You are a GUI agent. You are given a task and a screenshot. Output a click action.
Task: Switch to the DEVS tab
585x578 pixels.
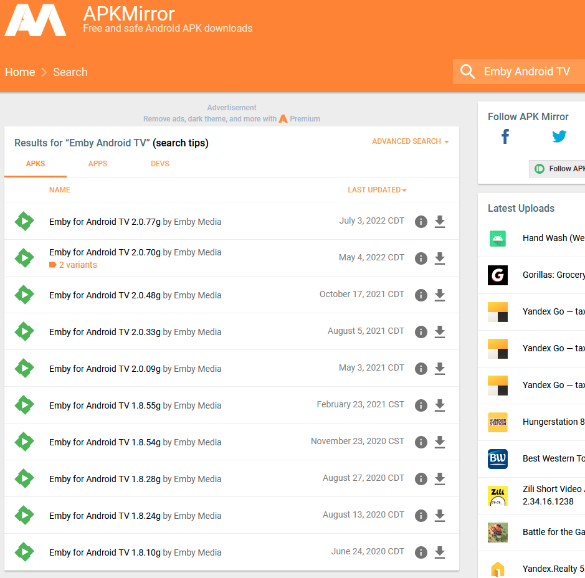coord(160,164)
